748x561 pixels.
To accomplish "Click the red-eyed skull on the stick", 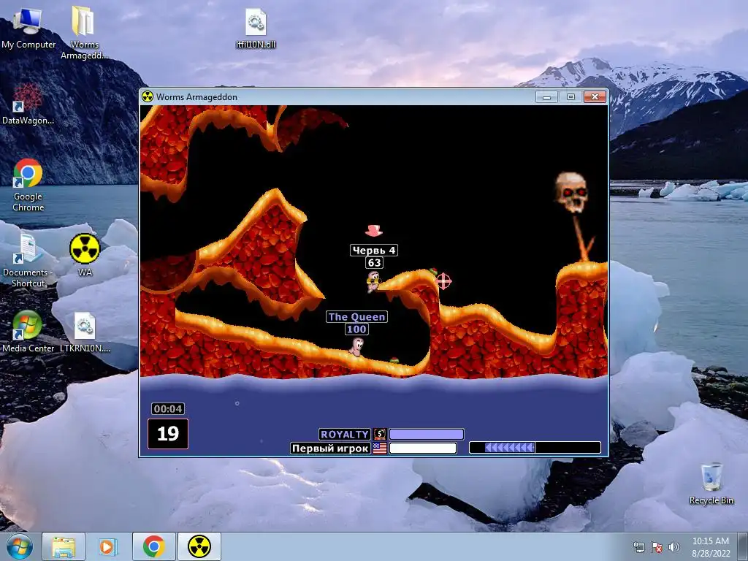I will click(571, 192).
